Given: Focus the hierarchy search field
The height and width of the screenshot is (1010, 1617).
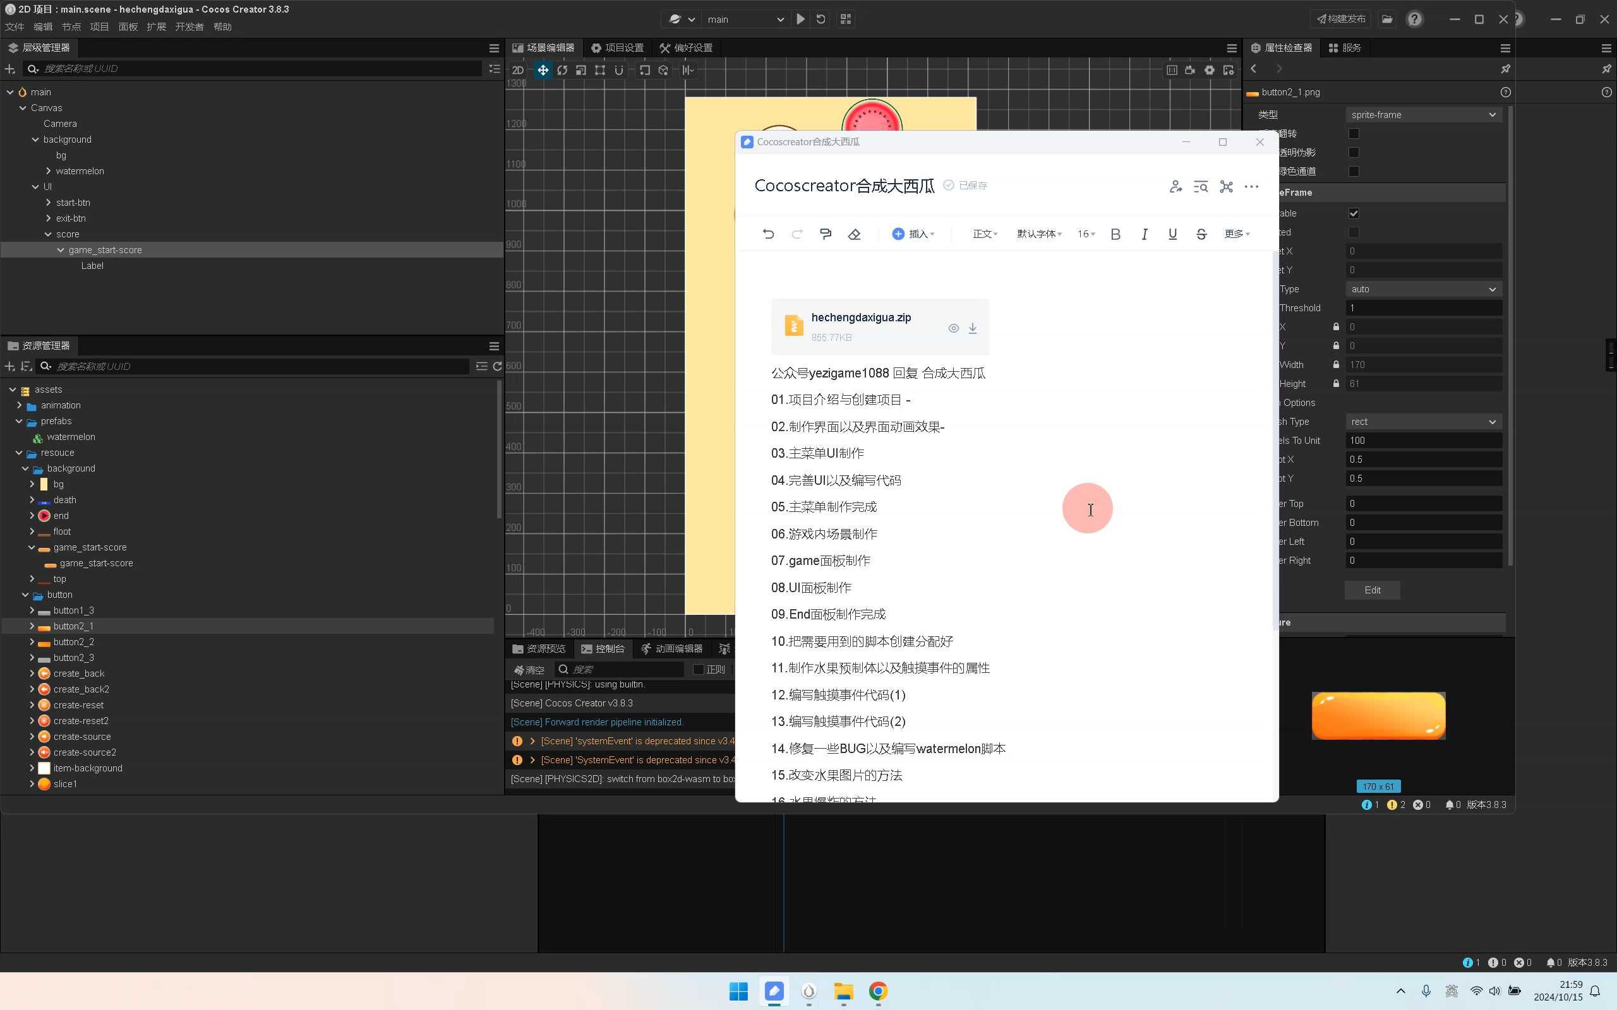Looking at the screenshot, I should [x=254, y=69].
